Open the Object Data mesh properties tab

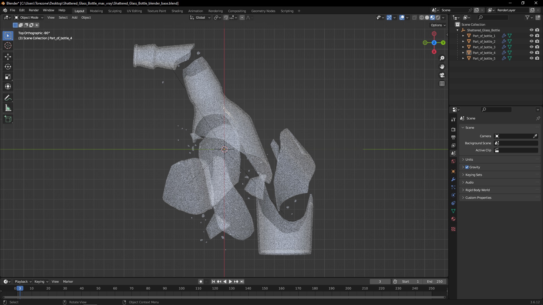[x=453, y=211]
